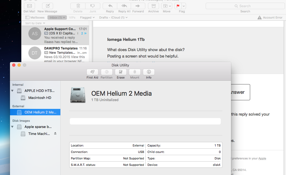Click Get Mail envelope icon in Mail

(29, 6)
